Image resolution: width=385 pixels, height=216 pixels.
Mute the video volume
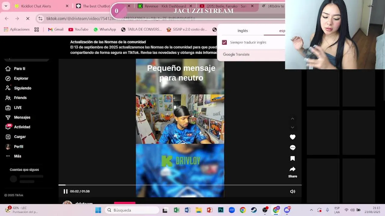click(292, 191)
